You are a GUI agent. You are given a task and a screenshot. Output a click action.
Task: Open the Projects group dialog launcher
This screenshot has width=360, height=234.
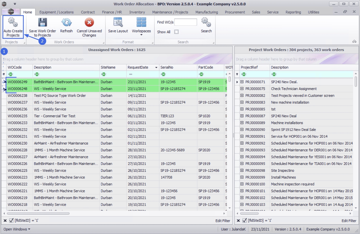[24, 43]
